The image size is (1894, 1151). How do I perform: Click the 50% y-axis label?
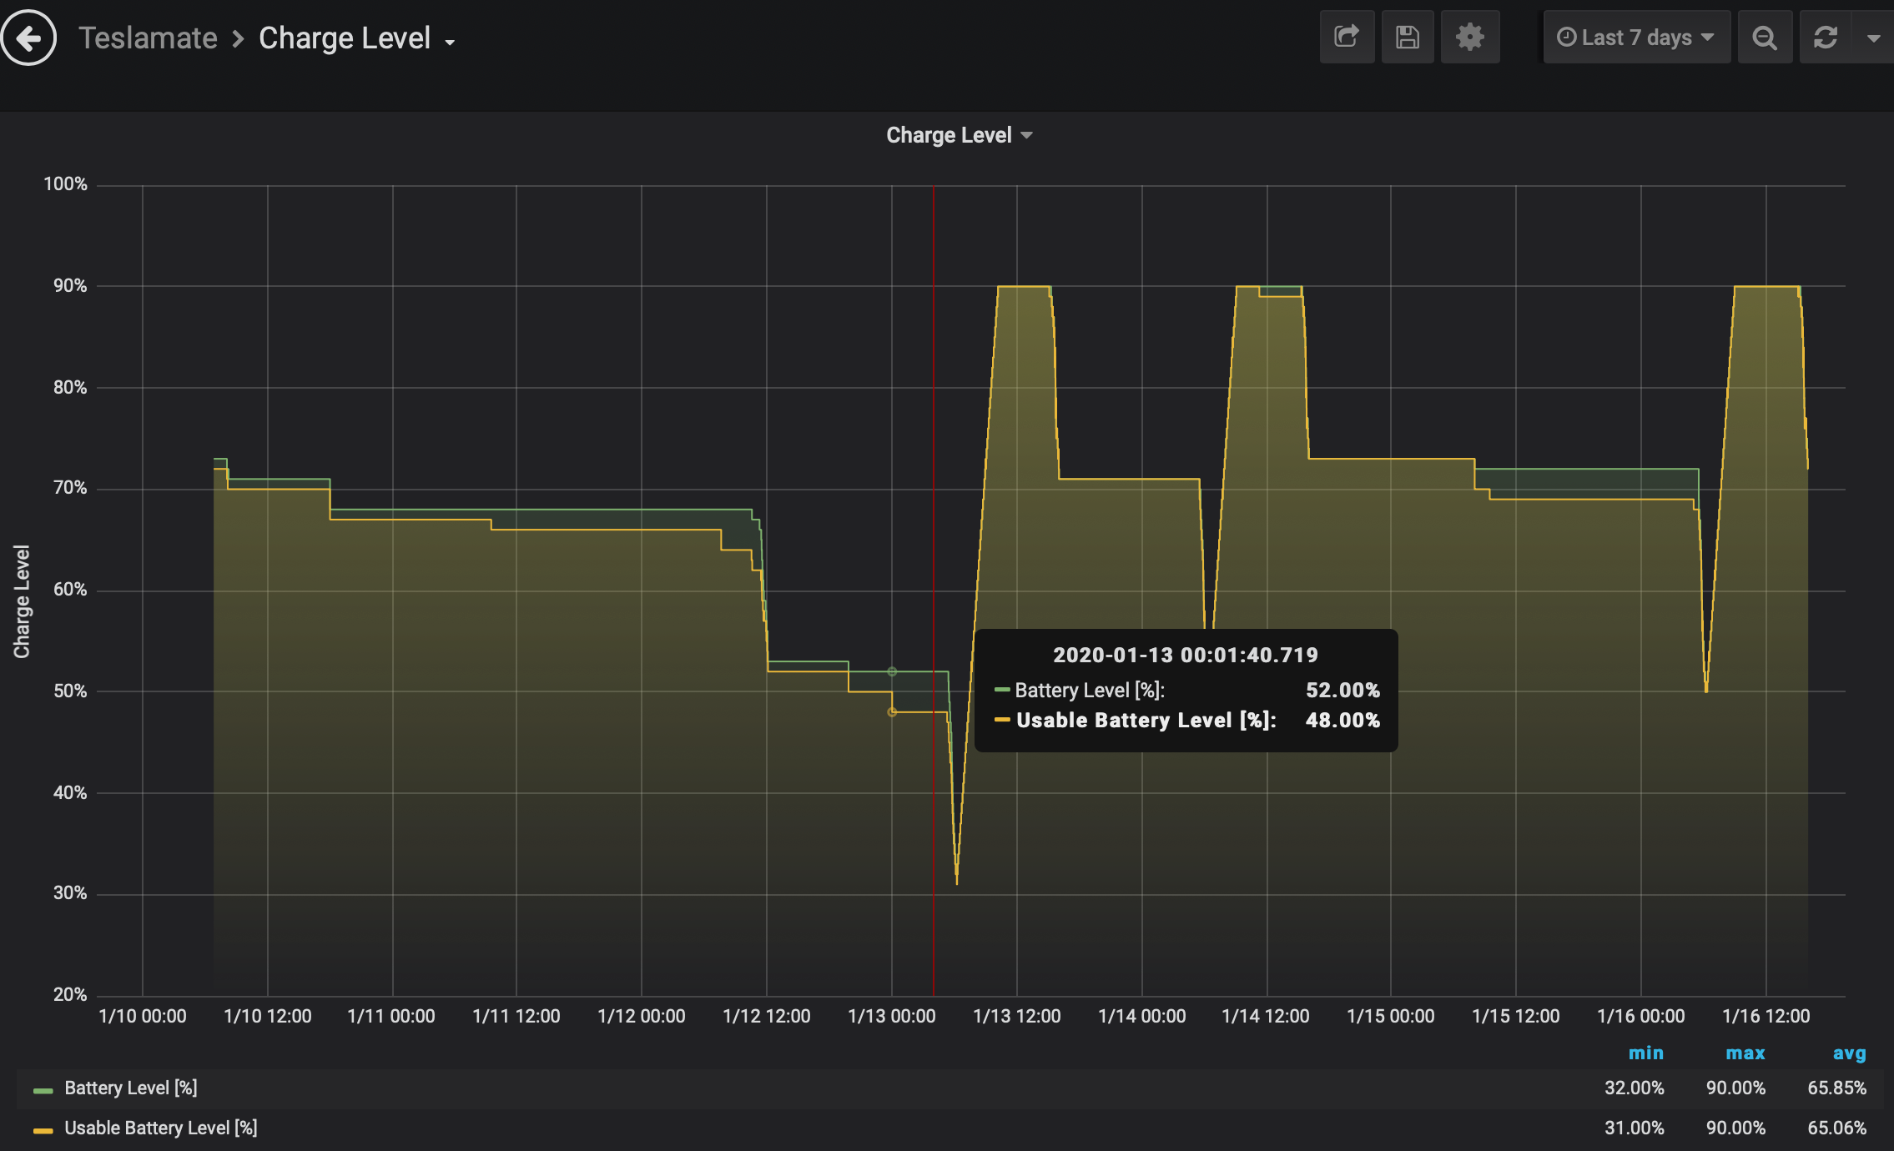pos(70,691)
